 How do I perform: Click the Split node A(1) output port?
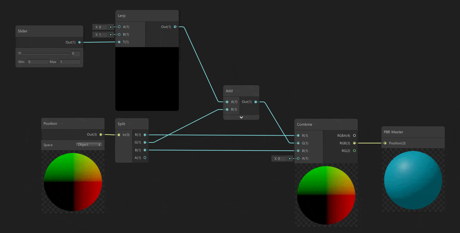pos(145,158)
